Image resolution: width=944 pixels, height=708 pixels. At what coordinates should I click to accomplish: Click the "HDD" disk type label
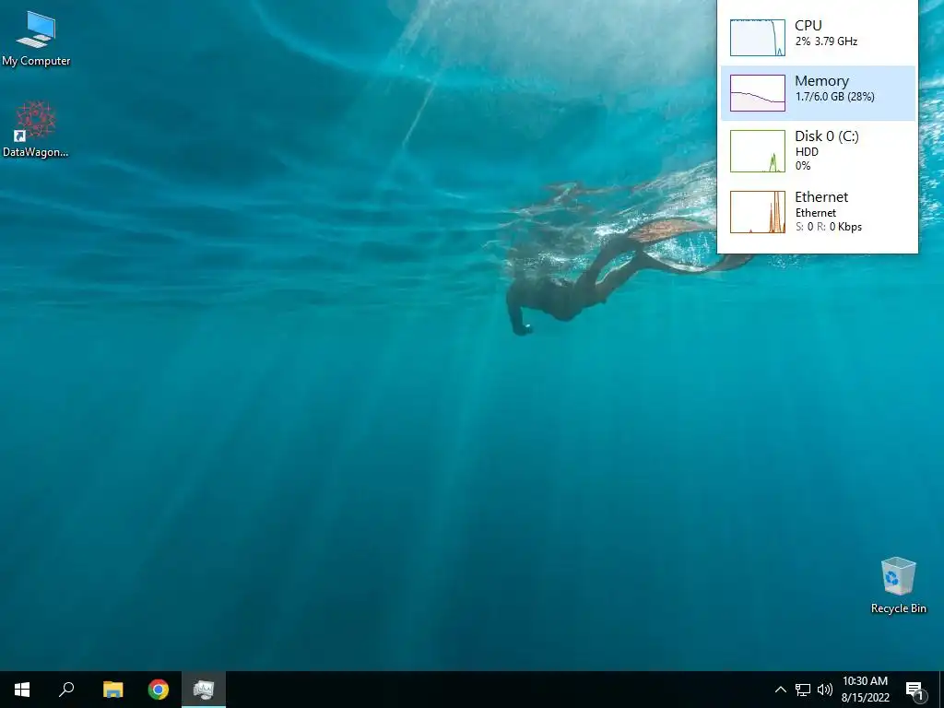click(x=807, y=152)
